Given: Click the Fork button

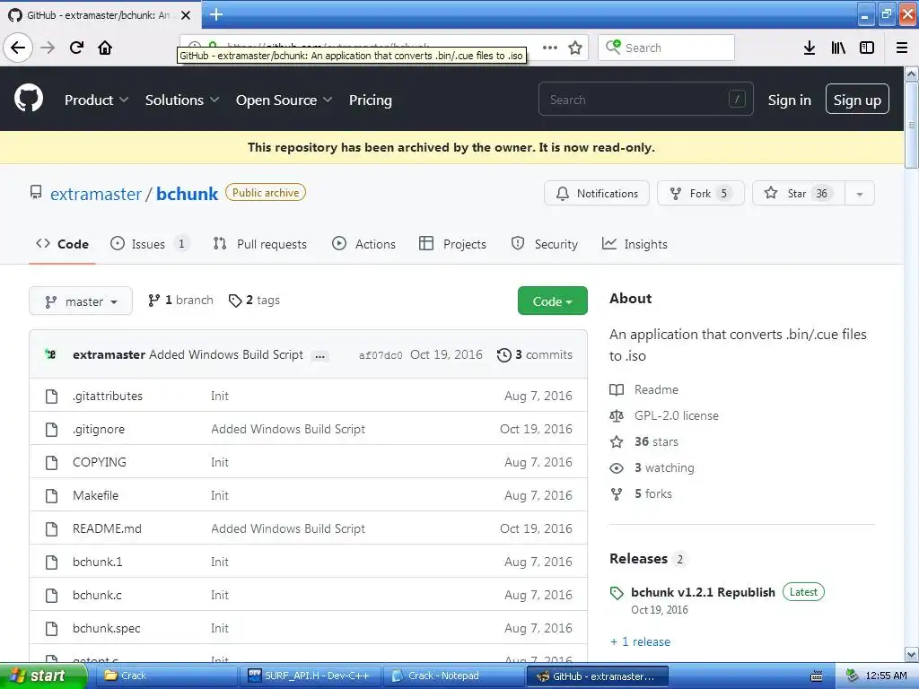Looking at the screenshot, I should pos(700,194).
